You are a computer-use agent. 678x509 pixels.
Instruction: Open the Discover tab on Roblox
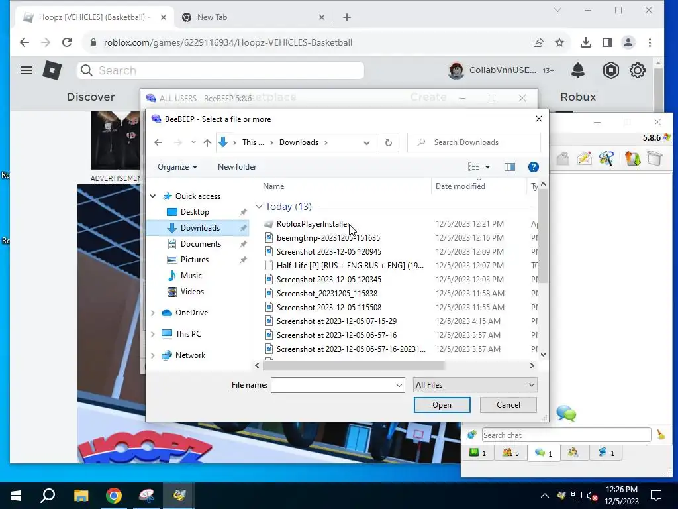[91, 97]
